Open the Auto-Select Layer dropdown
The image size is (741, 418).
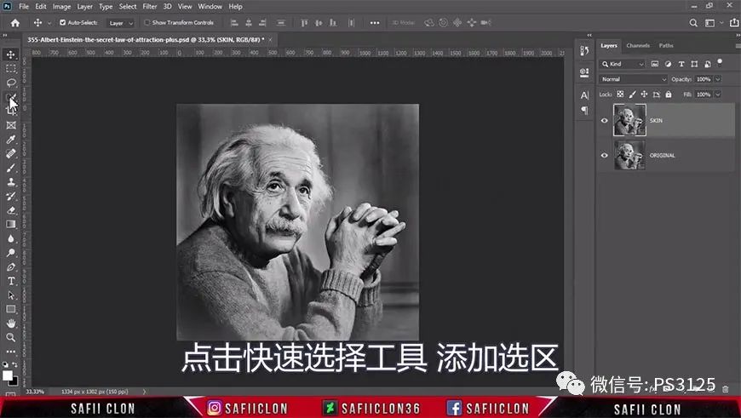[x=120, y=23]
